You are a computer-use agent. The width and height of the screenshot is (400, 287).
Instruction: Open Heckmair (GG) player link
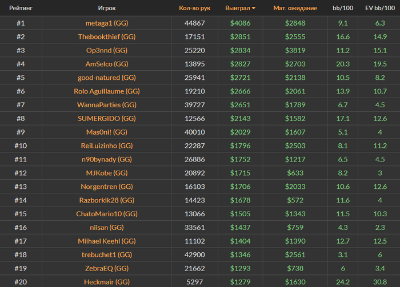(106, 282)
